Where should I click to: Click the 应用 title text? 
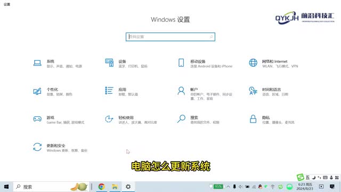pyautogui.click(x=122, y=90)
